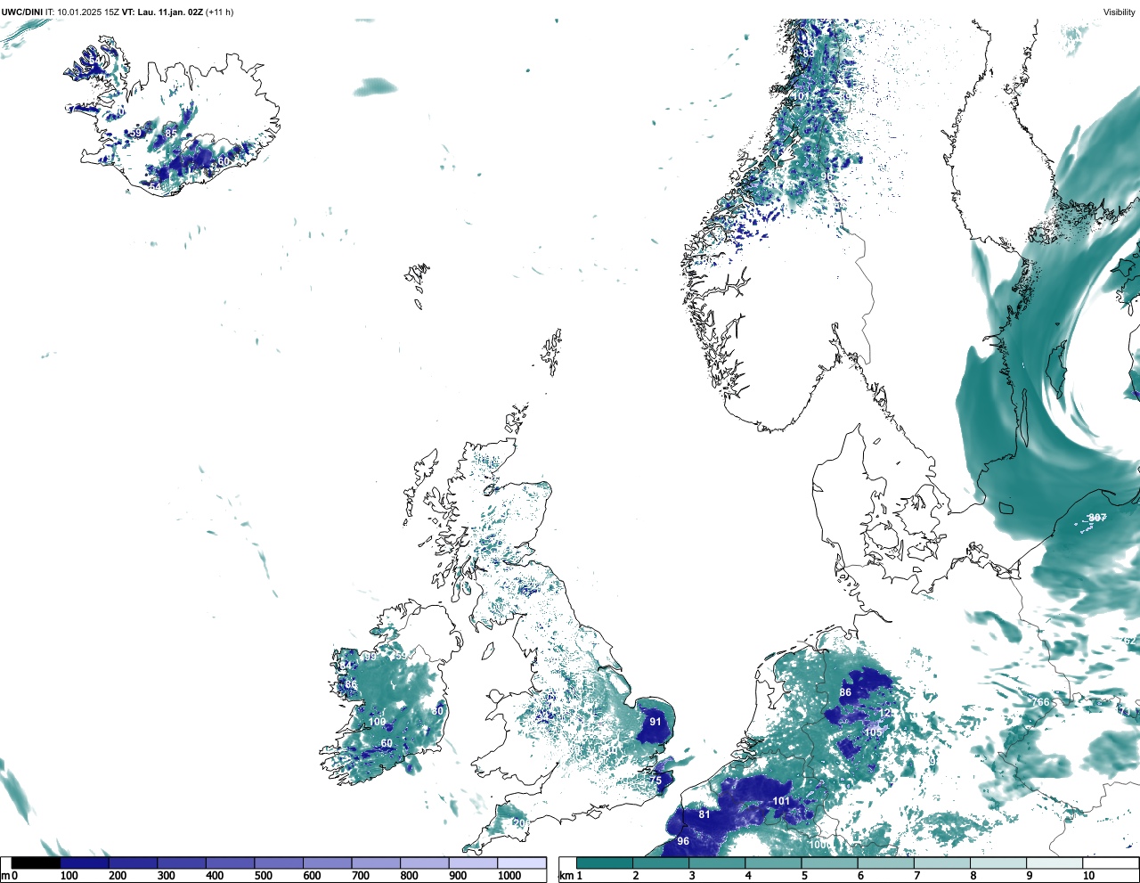Click the '307' value over the Baltic
The height and width of the screenshot is (883, 1140).
(1097, 518)
